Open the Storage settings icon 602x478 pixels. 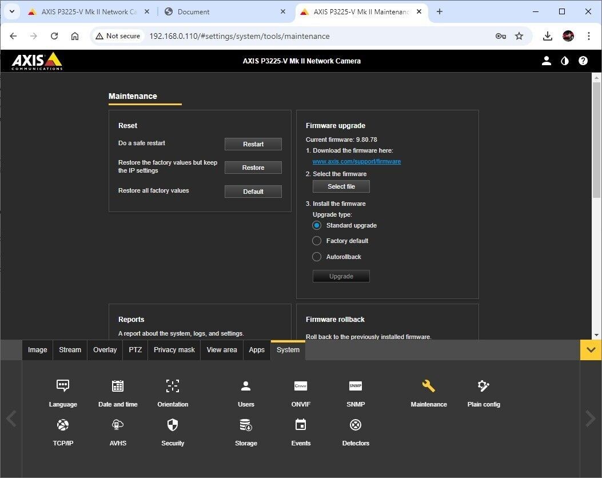click(x=246, y=425)
